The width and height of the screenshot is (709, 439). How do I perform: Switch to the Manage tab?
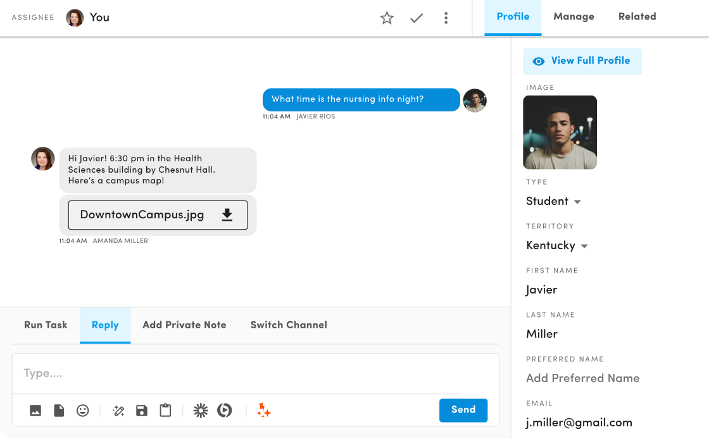pyautogui.click(x=574, y=17)
